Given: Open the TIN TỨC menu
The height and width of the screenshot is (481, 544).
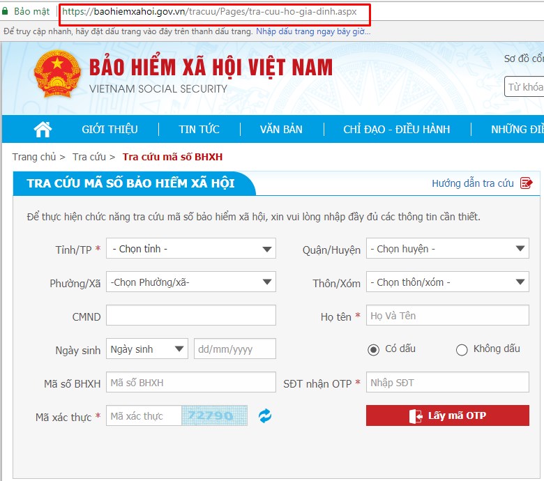Looking at the screenshot, I should coord(199,130).
